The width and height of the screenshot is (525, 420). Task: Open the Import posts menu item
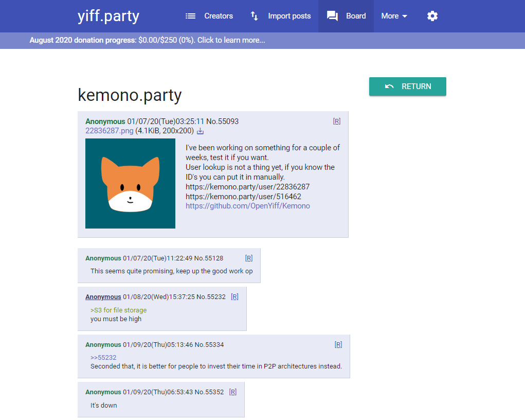[281, 16]
